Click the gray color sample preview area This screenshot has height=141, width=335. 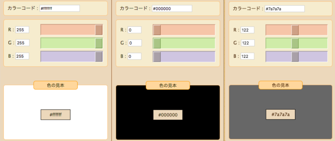click(280, 112)
